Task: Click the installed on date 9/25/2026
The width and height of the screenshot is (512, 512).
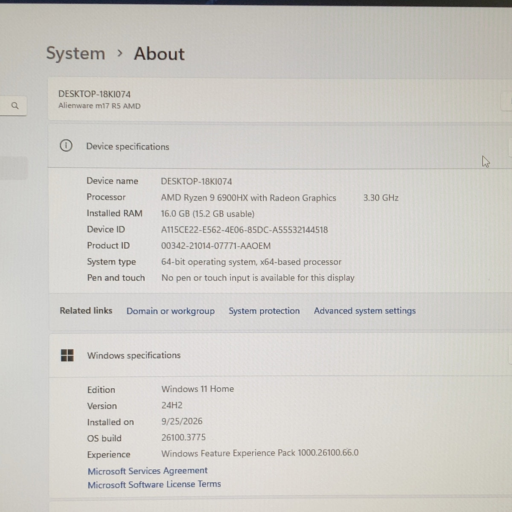Action: [182, 421]
